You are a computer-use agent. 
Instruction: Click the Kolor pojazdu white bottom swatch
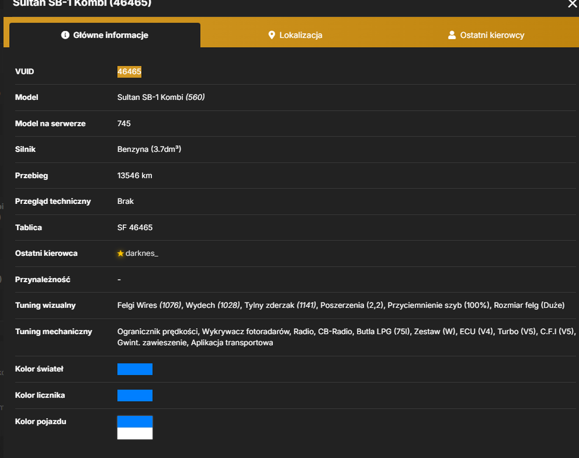135,434
